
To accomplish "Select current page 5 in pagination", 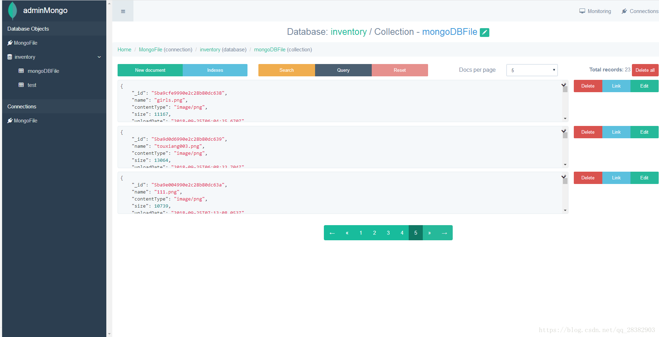I will click(416, 233).
